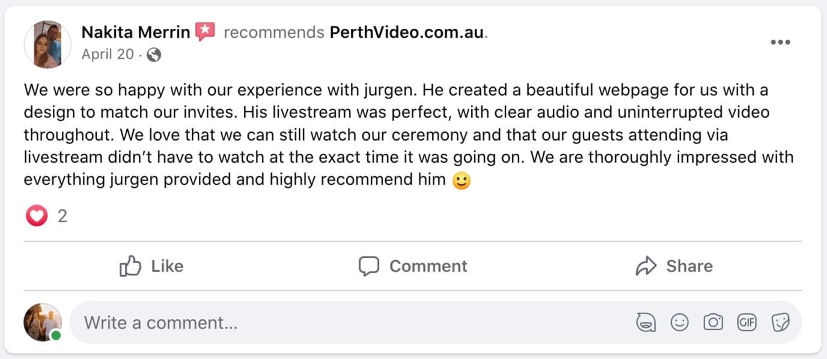
Task: Open Nakita Merrin's profile name link
Action: pyautogui.click(x=136, y=32)
